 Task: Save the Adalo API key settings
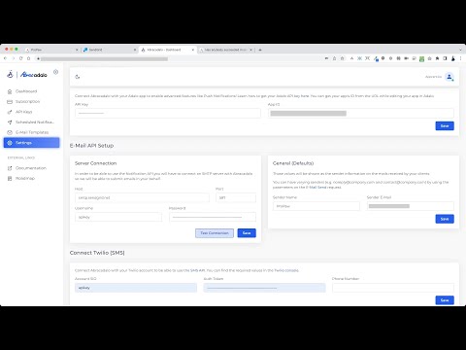445,125
